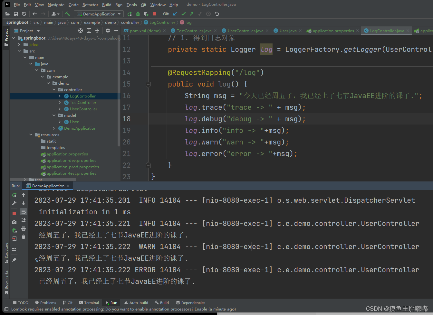This screenshot has width=433, height=315.
Task: Click the Open folder toolbar icon
Action: coord(7,14)
